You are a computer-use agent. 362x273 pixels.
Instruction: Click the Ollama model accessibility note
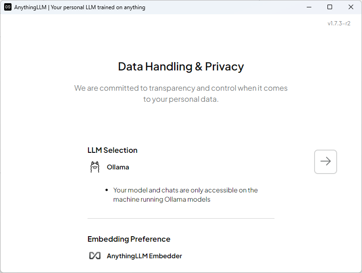coord(185,195)
